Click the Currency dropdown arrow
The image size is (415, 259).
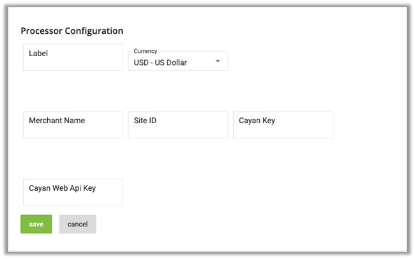click(x=218, y=62)
